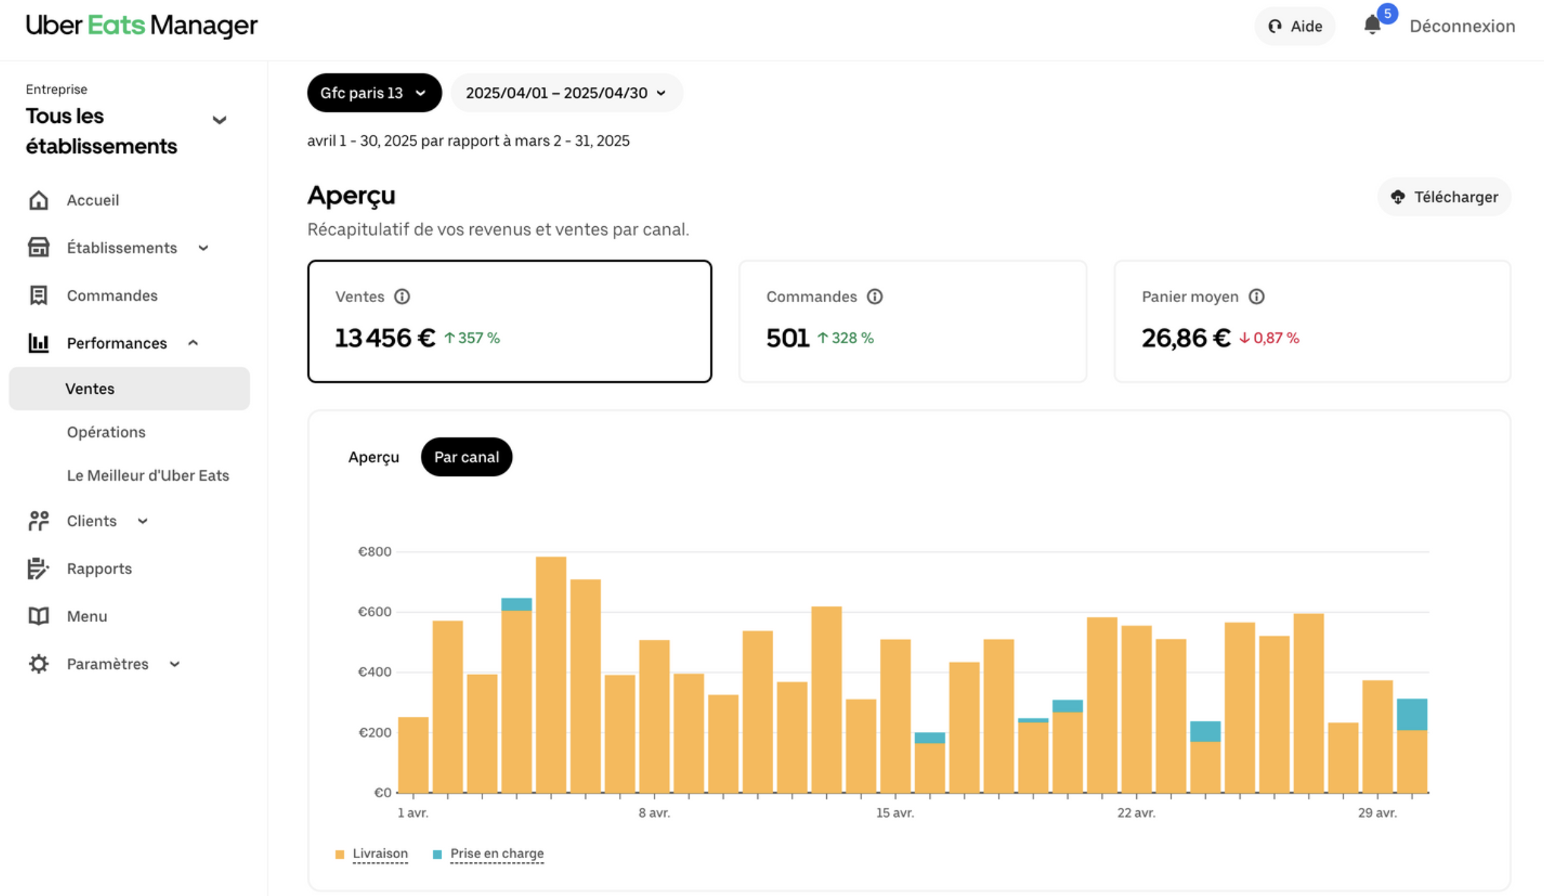
Task: Open Opérations under Performances
Action: click(x=106, y=432)
